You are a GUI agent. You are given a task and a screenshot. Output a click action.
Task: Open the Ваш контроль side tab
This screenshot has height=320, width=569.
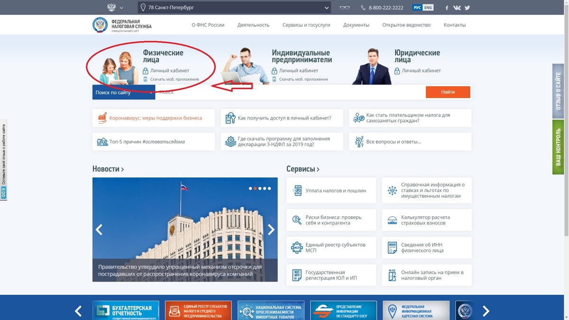pos(558,147)
